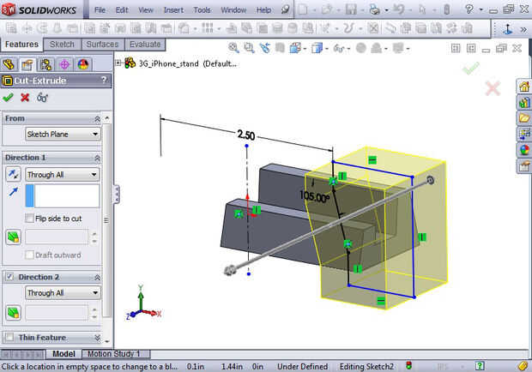Cancel the Cut-Extrude with red X
This screenshot has height=372, width=532.
(25, 98)
